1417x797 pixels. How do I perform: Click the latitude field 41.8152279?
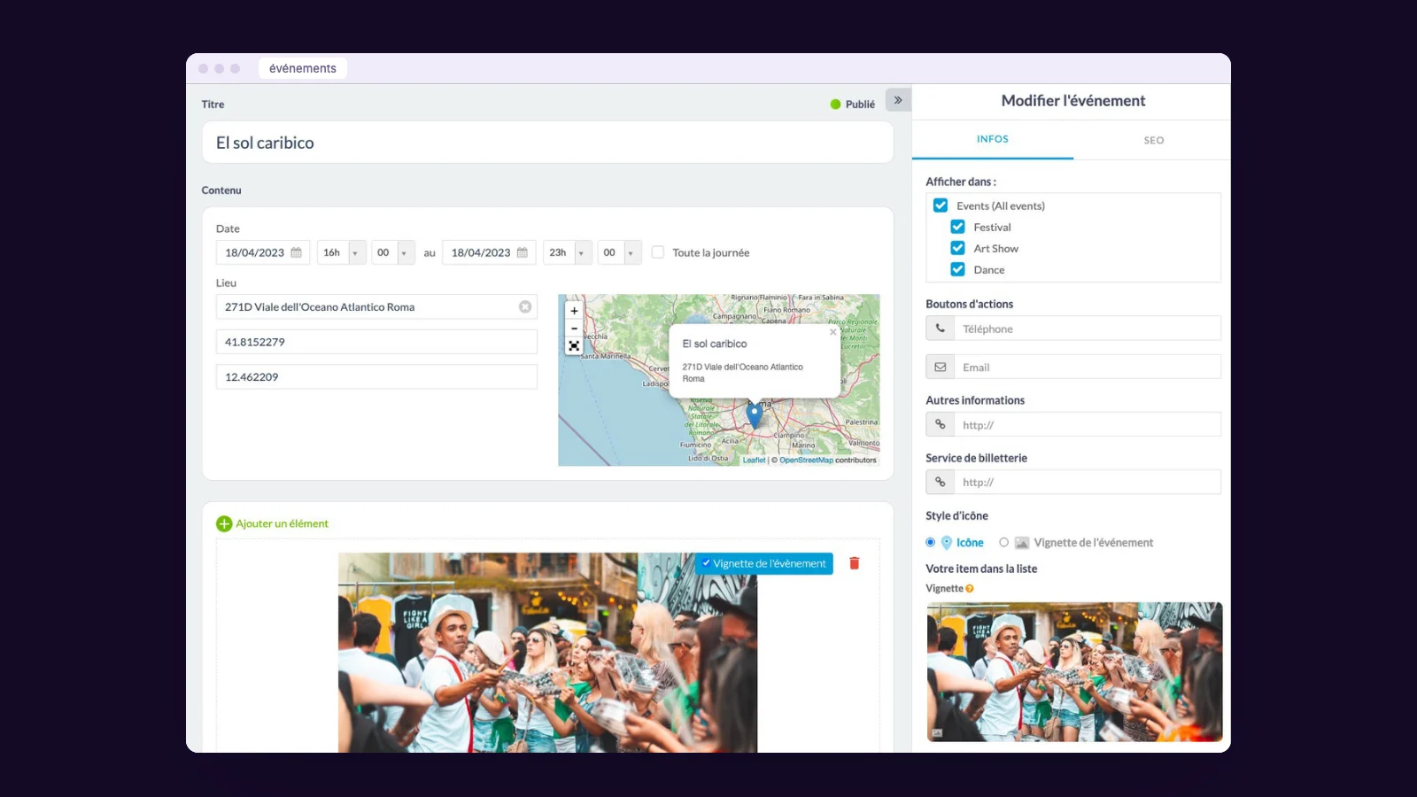(x=376, y=342)
